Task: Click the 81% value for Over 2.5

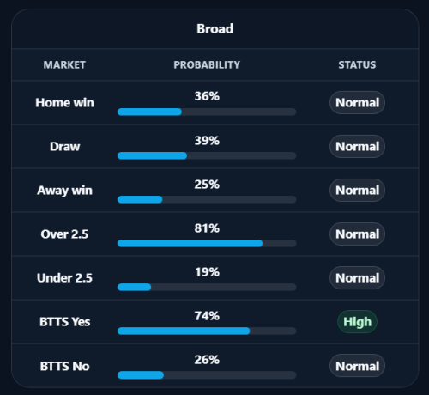Action: point(207,228)
